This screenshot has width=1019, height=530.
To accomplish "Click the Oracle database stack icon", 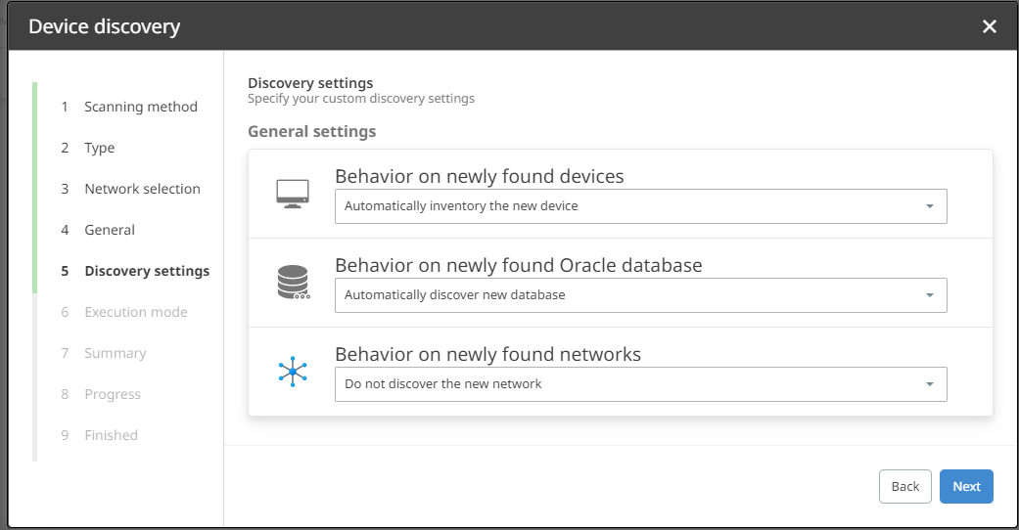I will tap(292, 283).
